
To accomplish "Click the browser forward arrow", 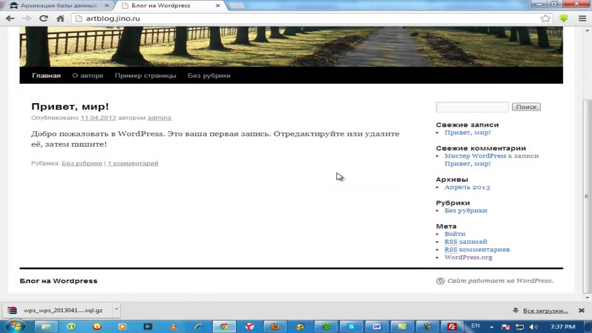I will tap(27, 18).
